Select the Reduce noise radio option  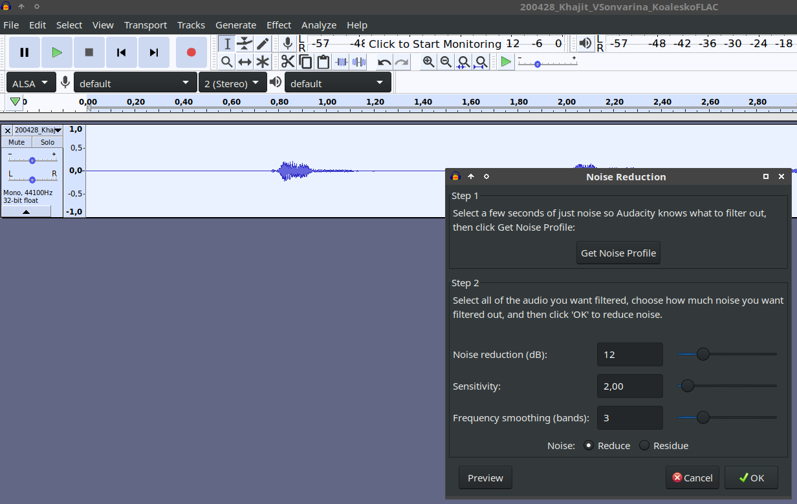[589, 445]
